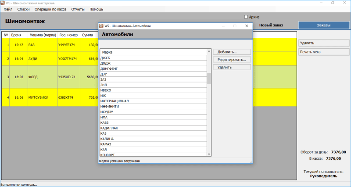The image size is (351, 187).
Task: Click the brand list scrollbar thumb
Action: [209, 78]
